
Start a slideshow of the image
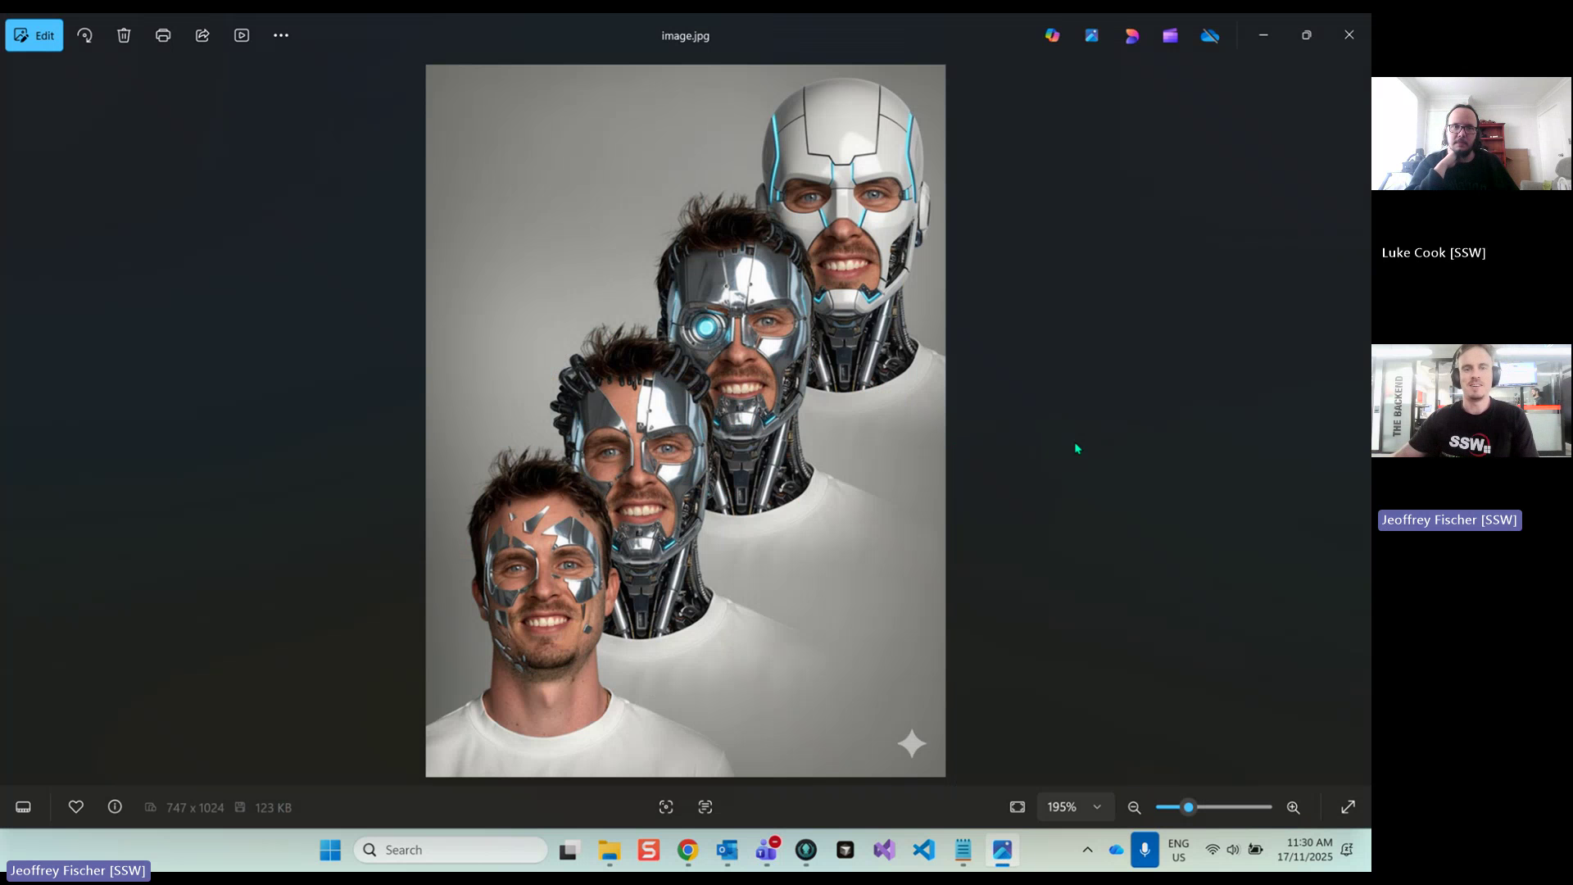[242, 35]
